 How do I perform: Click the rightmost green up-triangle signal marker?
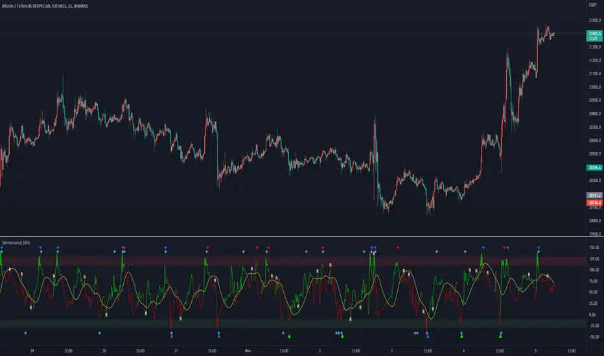click(x=500, y=336)
